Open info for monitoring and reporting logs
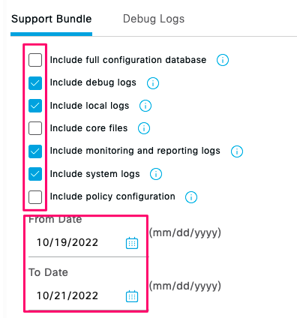This screenshot has height=318, width=297. [237, 151]
